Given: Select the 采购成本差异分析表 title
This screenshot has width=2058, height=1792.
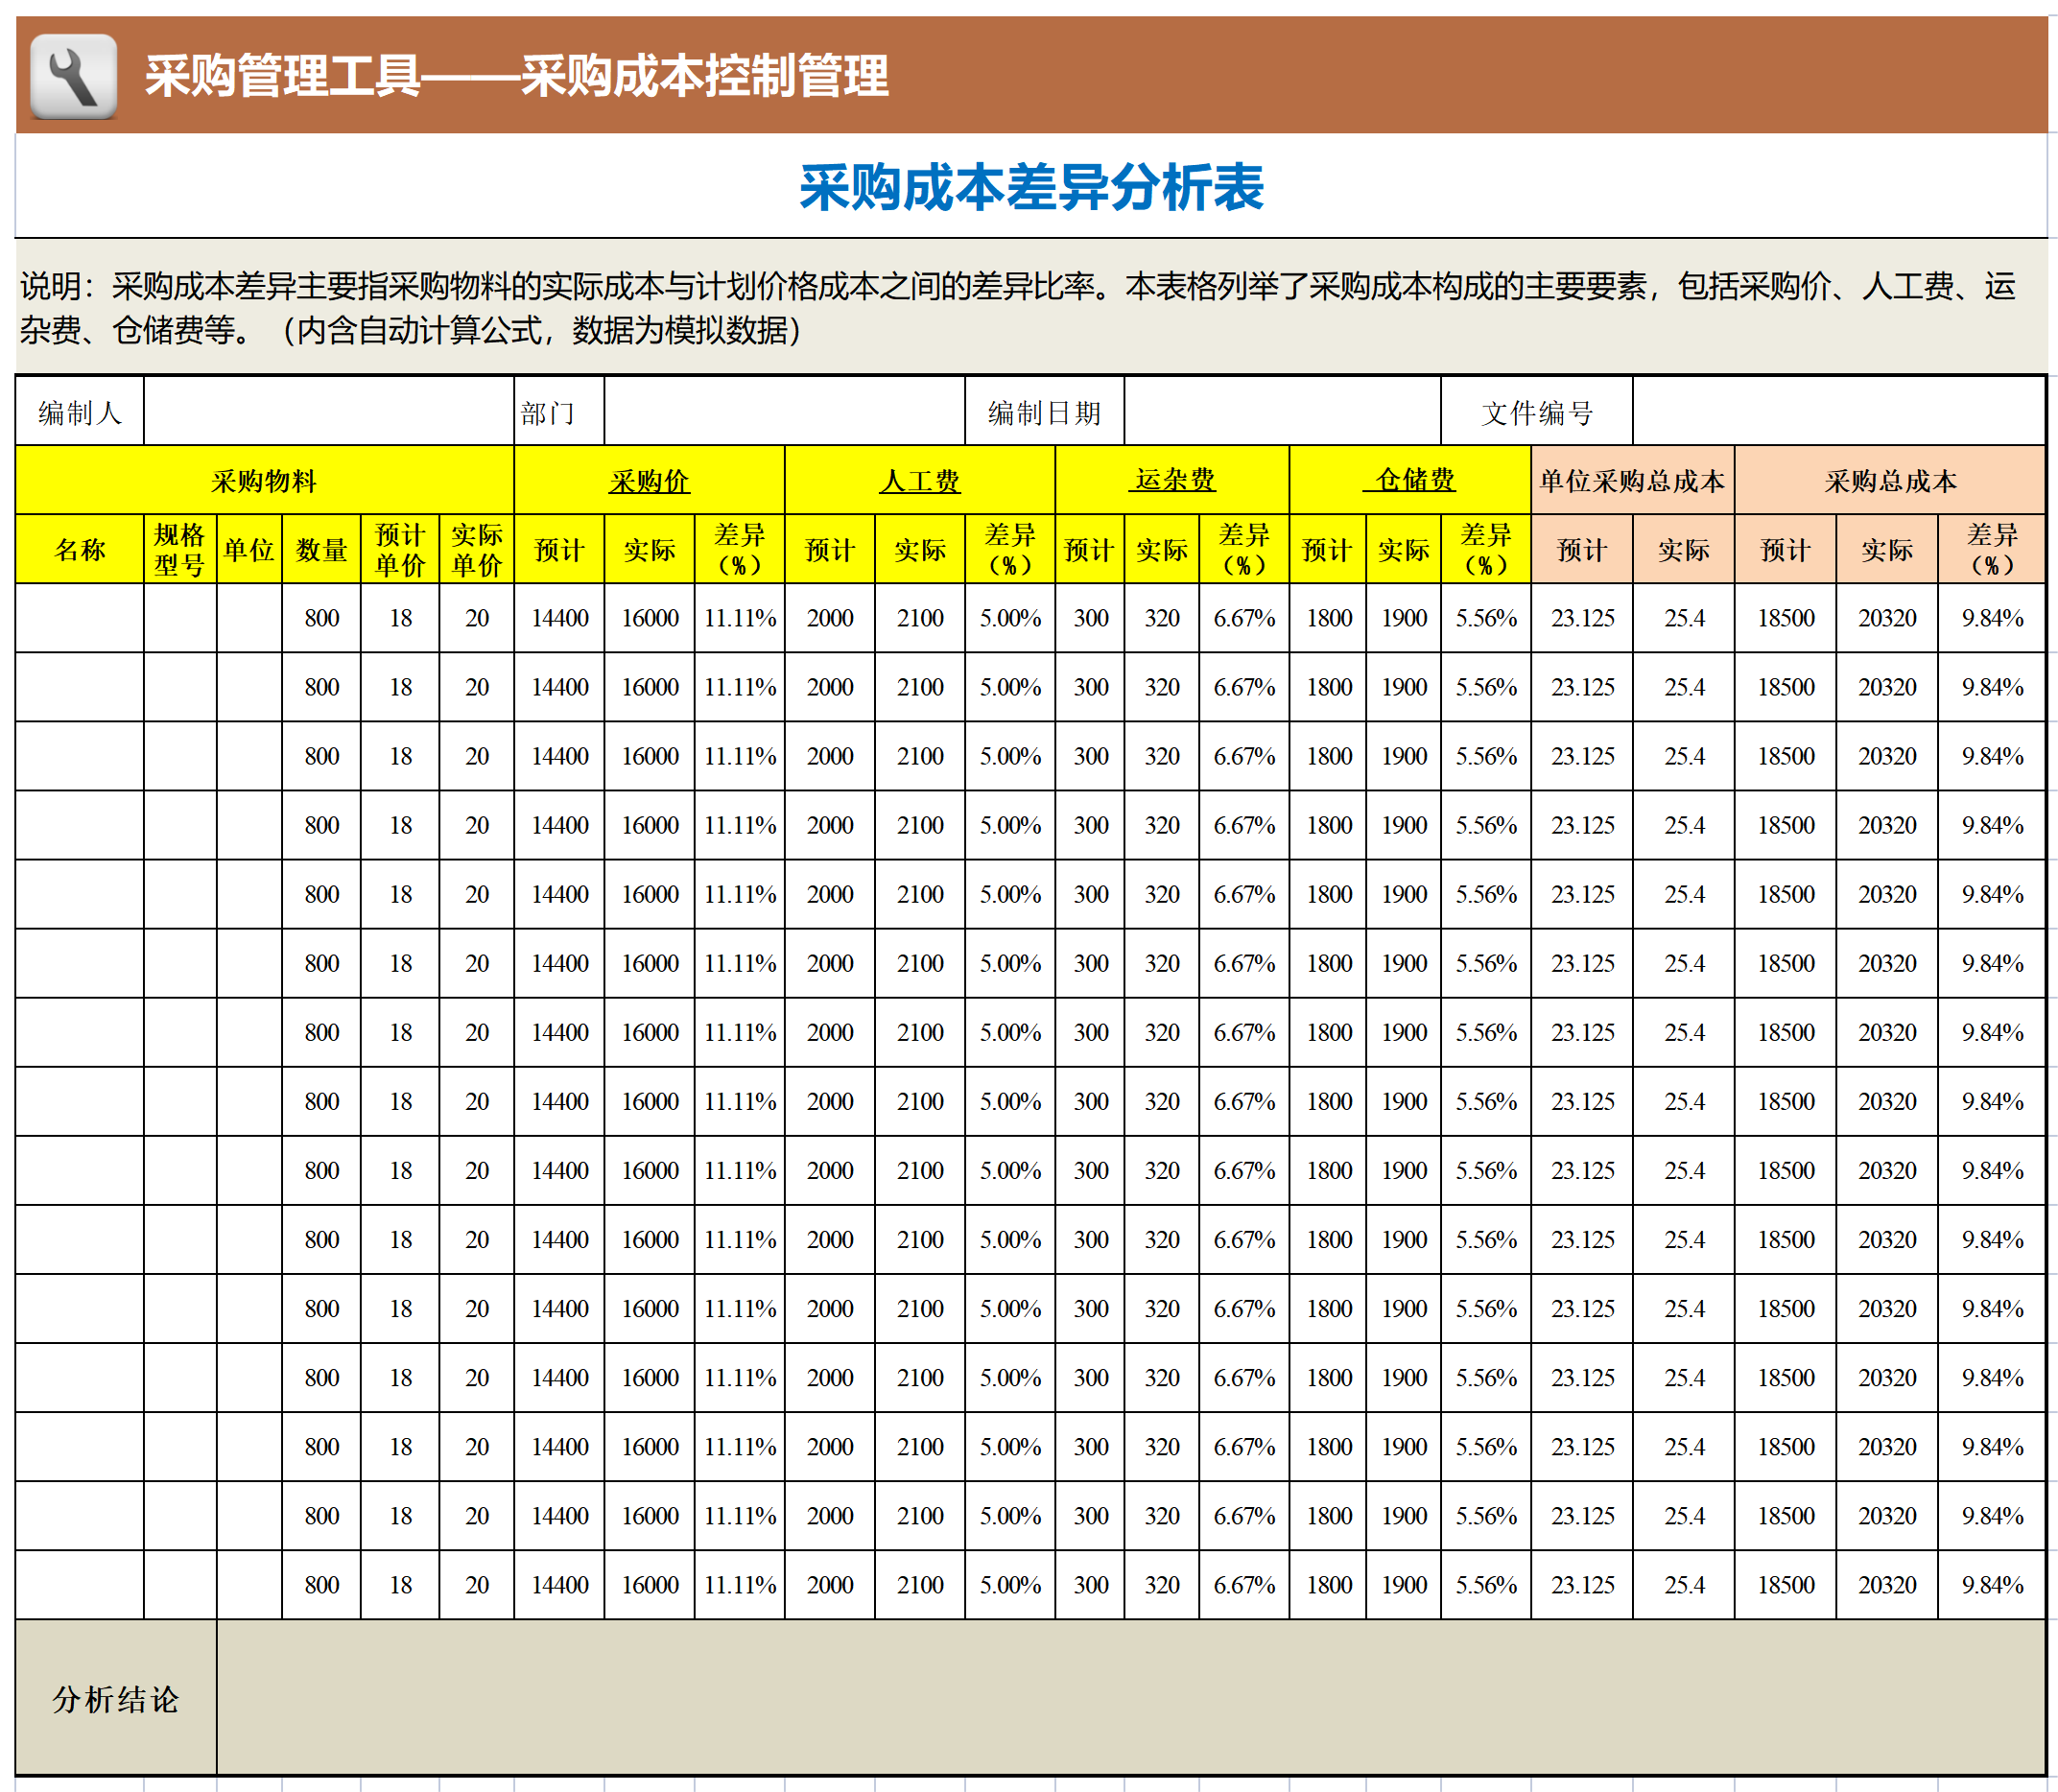Looking at the screenshot, I should [1031, 187].
